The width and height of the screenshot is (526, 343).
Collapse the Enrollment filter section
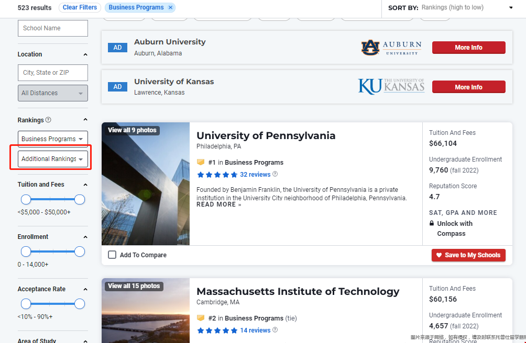85,237
